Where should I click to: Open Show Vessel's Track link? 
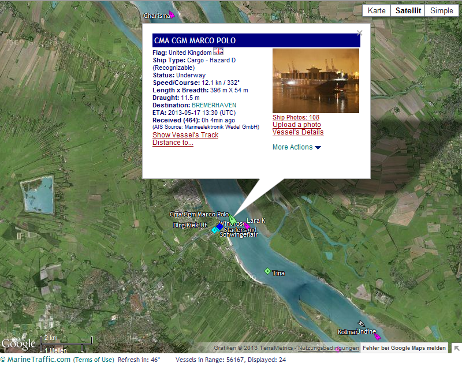coord(185,135)
